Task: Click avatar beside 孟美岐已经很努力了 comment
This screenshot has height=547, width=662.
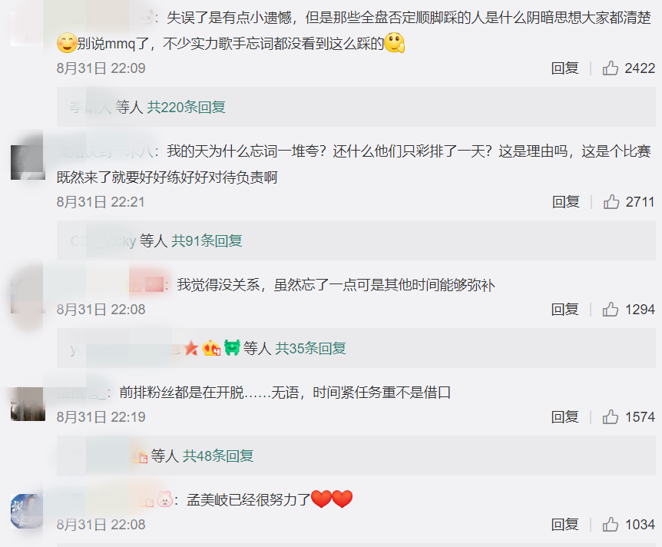Action: point(28,511)
